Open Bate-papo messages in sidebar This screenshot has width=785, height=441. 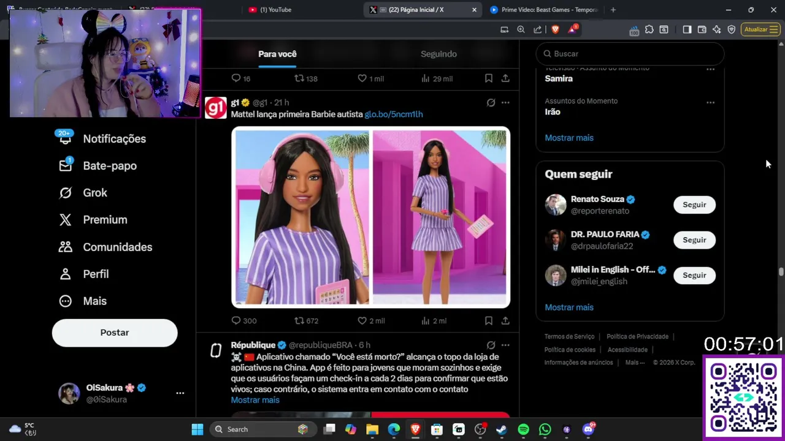pos(98,166)
